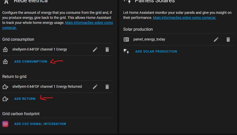Viewport: 237px width, 135px height.
Task: Click solar power icon beside Add Solar Production
Action: point(126,51)
